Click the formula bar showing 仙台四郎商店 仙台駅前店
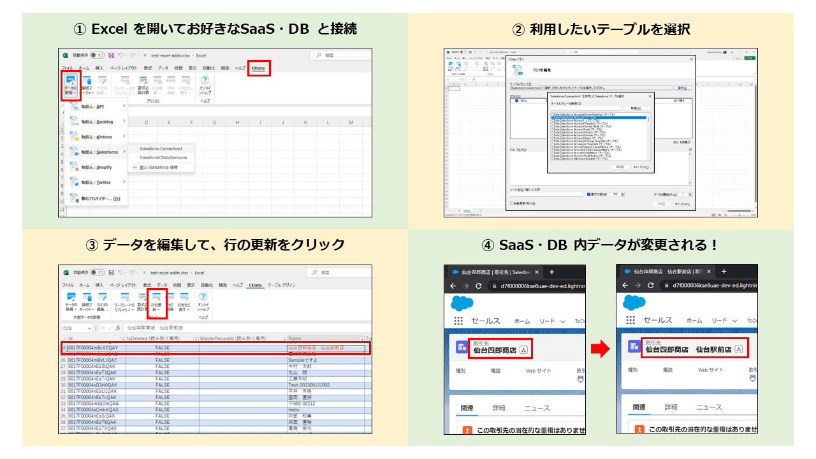Image resolution: width=816 pixels, height=459 pixels. [248, 328]
